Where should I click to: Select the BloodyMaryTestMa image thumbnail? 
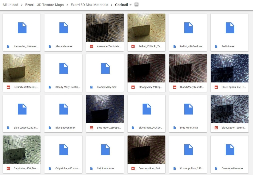click(188, 68)
